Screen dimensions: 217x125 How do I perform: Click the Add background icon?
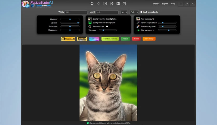pyautogui.click(x=138, y=19)
